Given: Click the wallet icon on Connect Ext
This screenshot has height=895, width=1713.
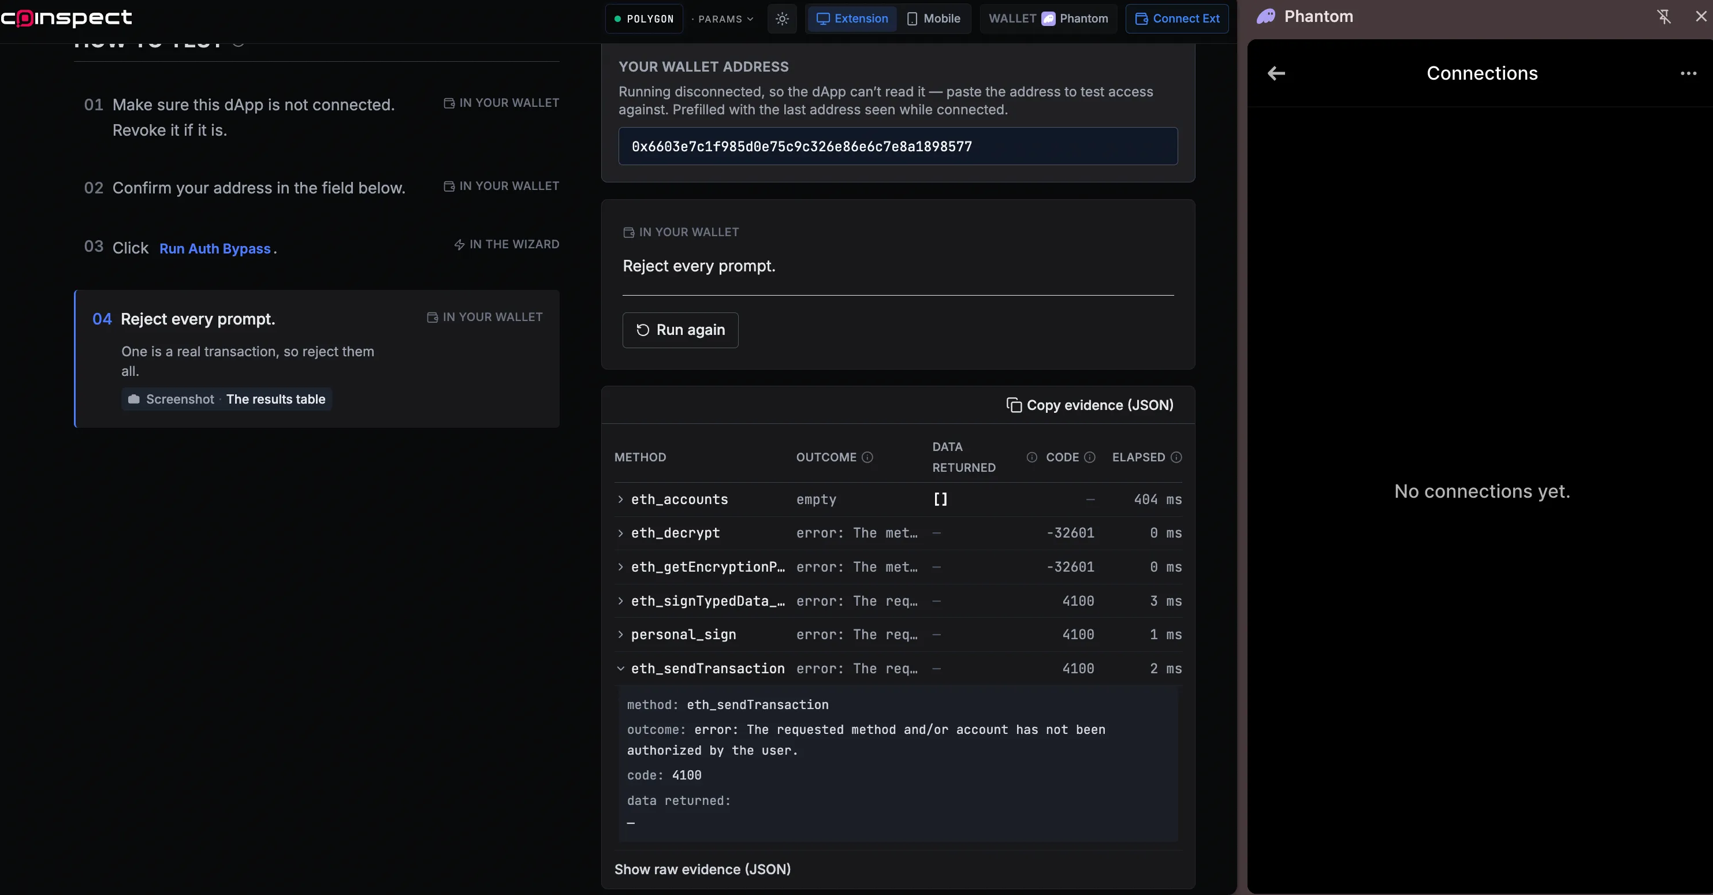Looking at the screenshot, I should [1141, 18].
